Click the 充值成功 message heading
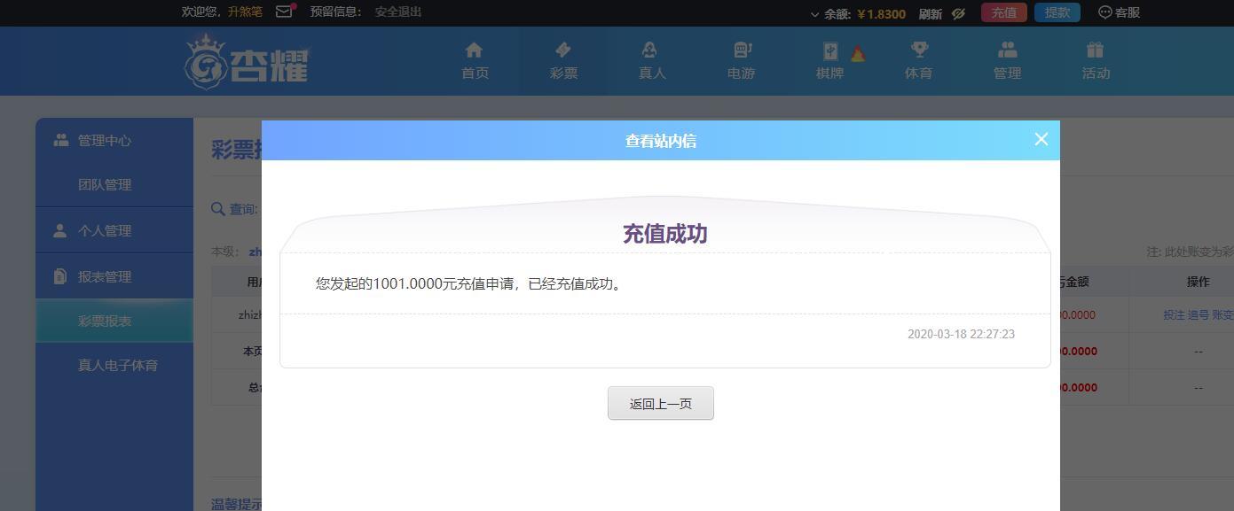1234x511 pixels. click(x=664, y=234)
